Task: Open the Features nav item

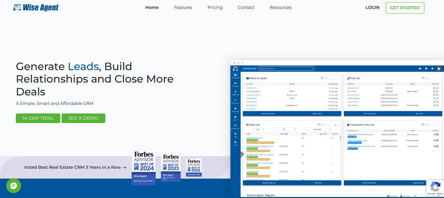Action: [x=183, y=7]
